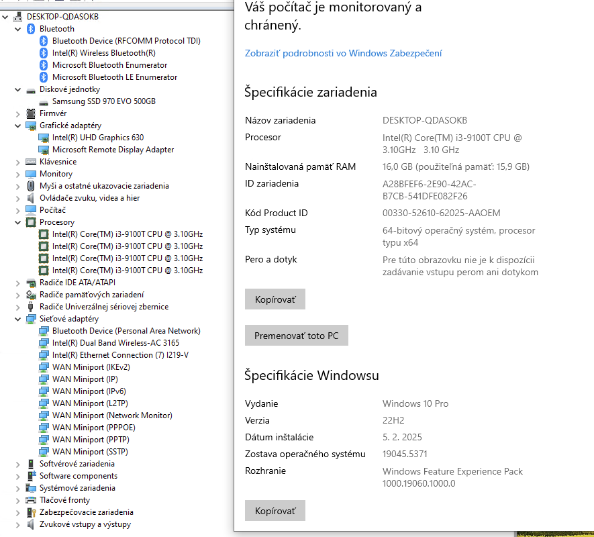
Task: Expand the Firmvér category
Action: coord(18,113)
